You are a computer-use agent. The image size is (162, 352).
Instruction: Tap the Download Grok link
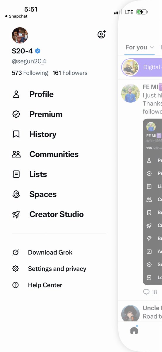(50, 252)
